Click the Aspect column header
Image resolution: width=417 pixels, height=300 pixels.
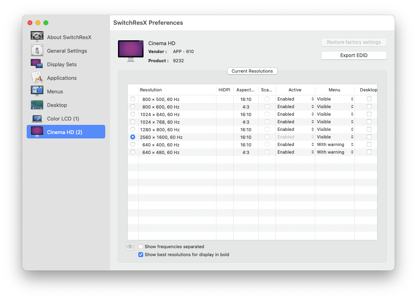click(x=246, y=90)
